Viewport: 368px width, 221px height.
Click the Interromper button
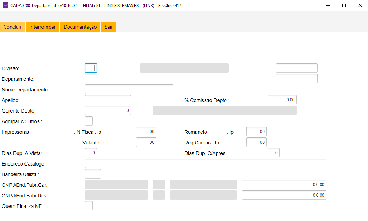[42, 27]
